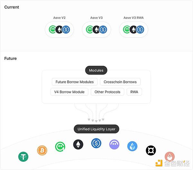Select the Future Borrow Modules box
The width and height of the screenshot is (193, 170).
tap(75, 82)
